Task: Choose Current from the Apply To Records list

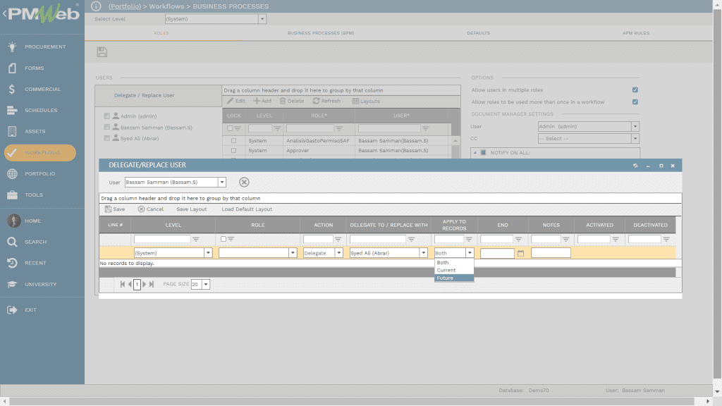Action: click(454, 270)
